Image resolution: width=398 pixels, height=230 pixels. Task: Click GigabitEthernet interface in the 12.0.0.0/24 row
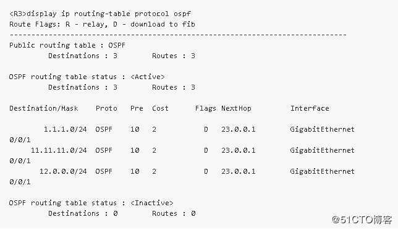[322, 172]
